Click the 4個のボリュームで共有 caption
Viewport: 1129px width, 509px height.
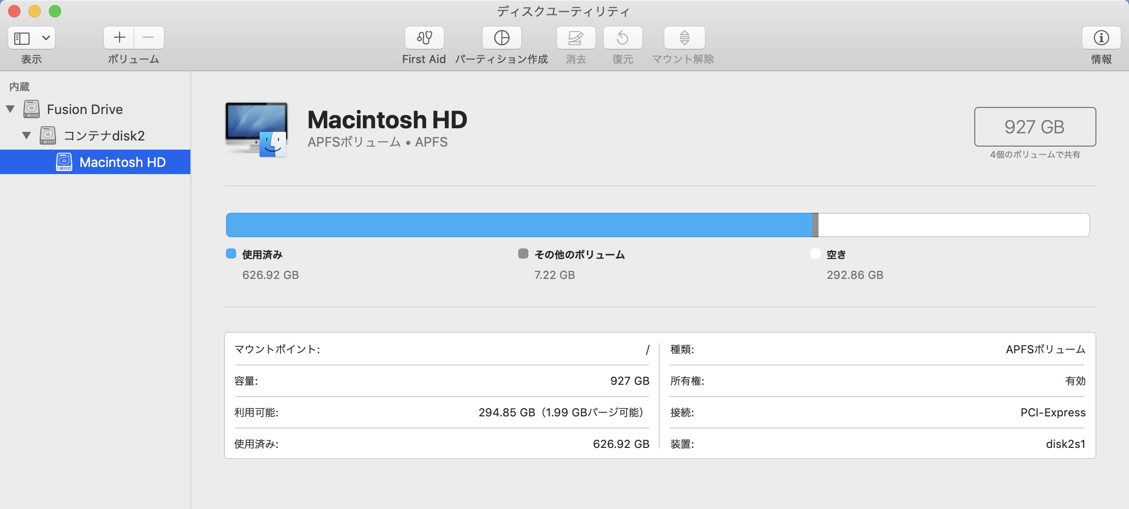(x=1035, y=154)
